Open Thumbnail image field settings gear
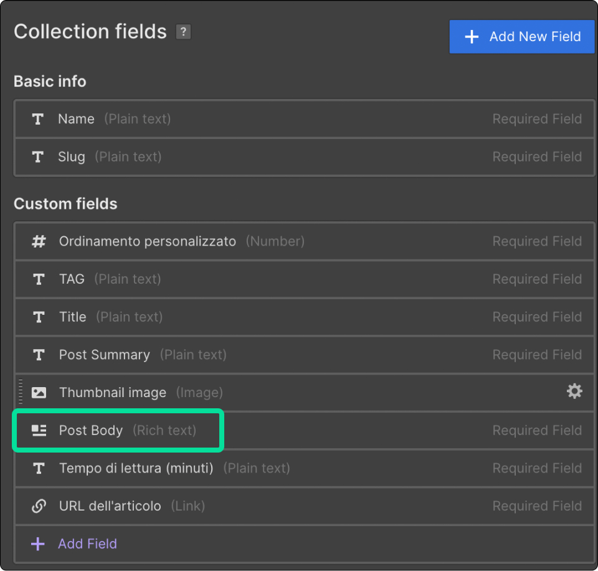 click(574, 391)
